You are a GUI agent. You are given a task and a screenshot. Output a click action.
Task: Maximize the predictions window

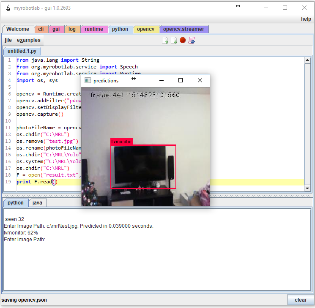181,80
